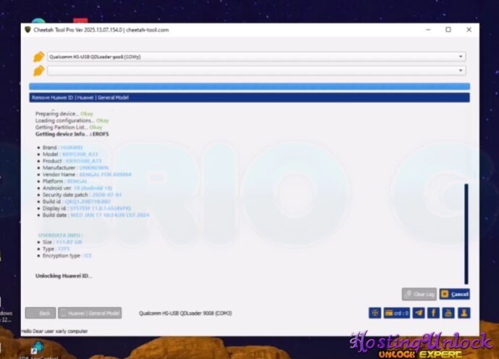Click the 'Unlocking Huawei ID...' log line
The image size is (499, 359).
point(64,276)
